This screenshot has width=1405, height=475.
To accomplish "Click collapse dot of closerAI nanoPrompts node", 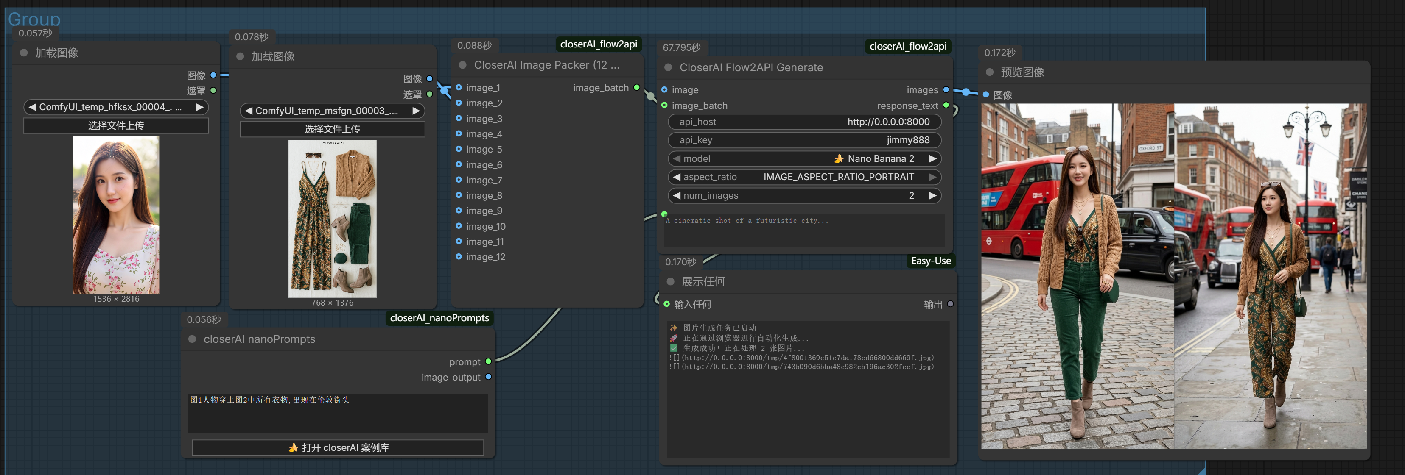I will (x=192, y=339).
